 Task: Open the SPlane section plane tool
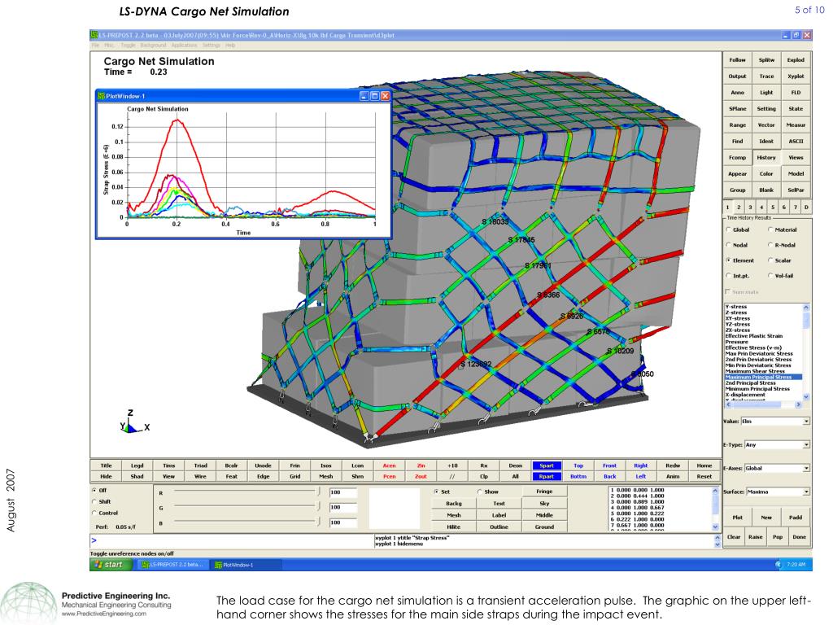click(x=737, y=108)
